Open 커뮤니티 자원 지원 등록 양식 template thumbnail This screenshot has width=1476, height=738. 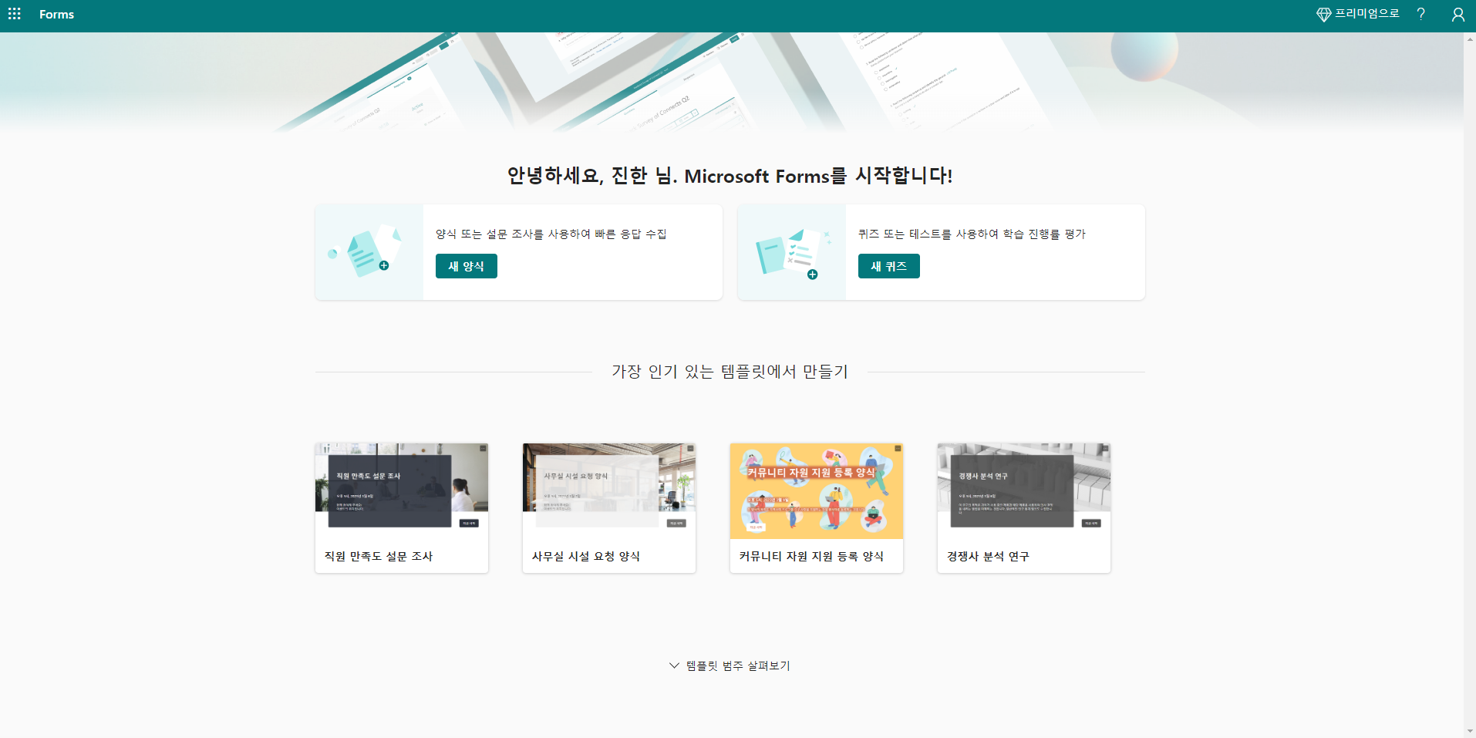point(817,490)
